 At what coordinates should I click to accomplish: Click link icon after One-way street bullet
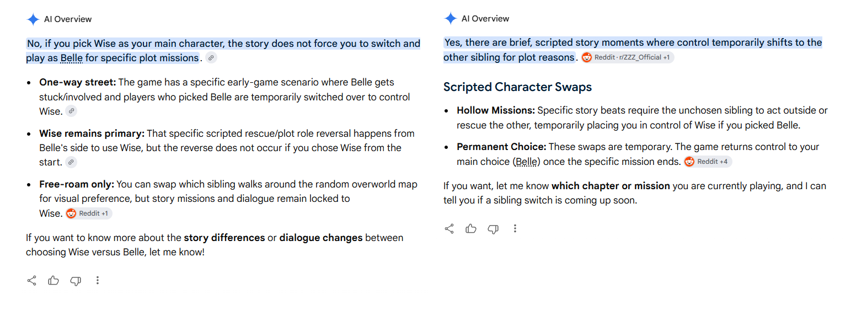71,111
